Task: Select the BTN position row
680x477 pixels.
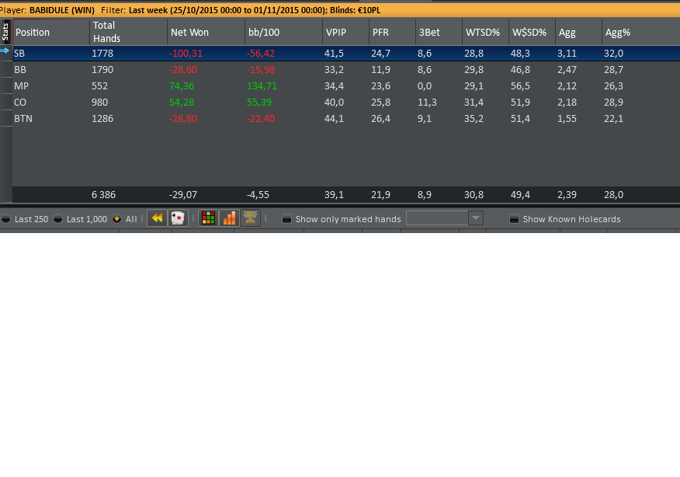Action: [x=346, y=119]
